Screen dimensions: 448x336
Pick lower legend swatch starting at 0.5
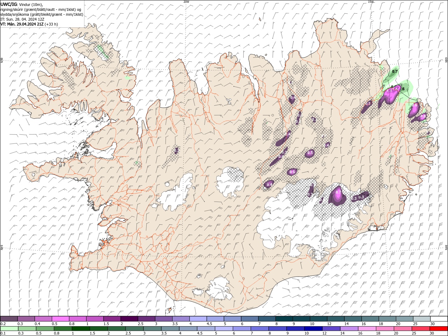pos(45,328)
